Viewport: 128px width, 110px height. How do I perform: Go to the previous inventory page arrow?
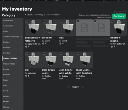tap(68, 87)
